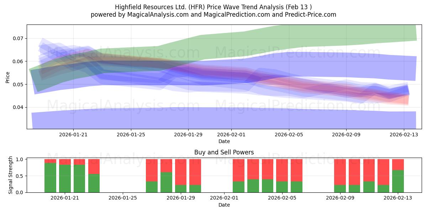Click the 0.07 price tick label
This screenshot has height=213, width=427.
point(18,38)
